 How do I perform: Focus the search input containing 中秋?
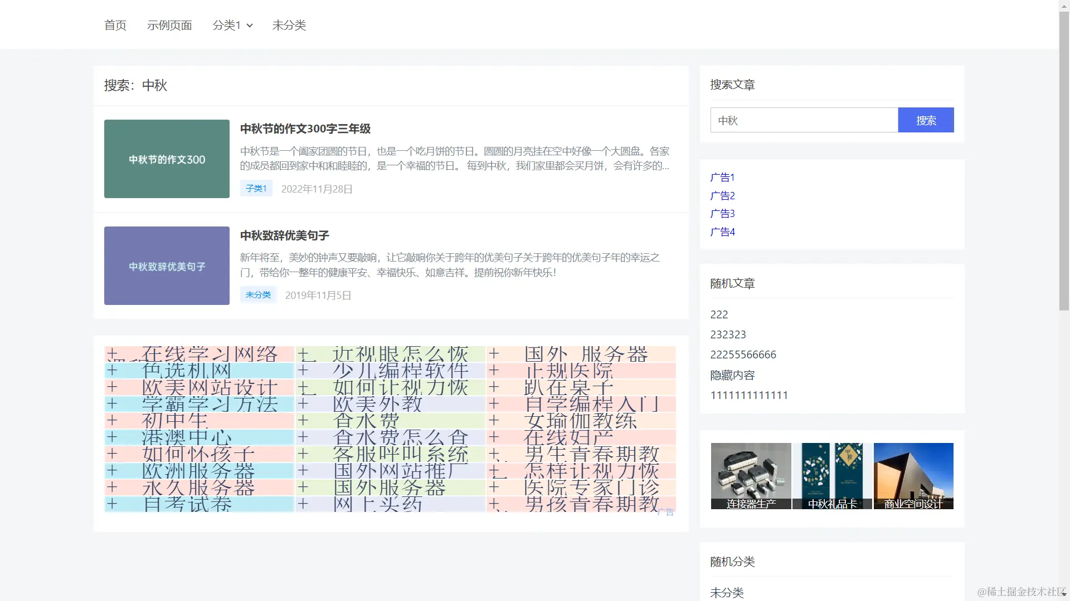point(804,120)
